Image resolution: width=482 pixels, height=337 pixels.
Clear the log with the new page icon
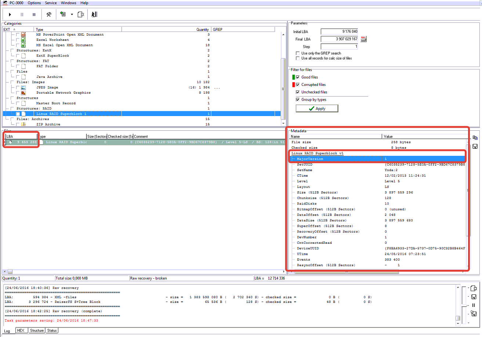coord(474,288)
